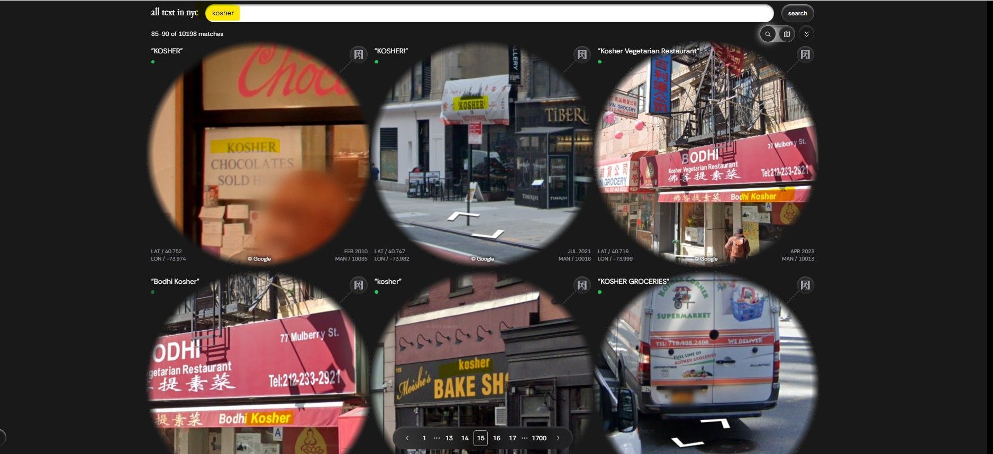Open map icon for lowercase "kosher" result
Image resolution: width=993 pixels, height=454 pixels.
click(x=582, y=285)
